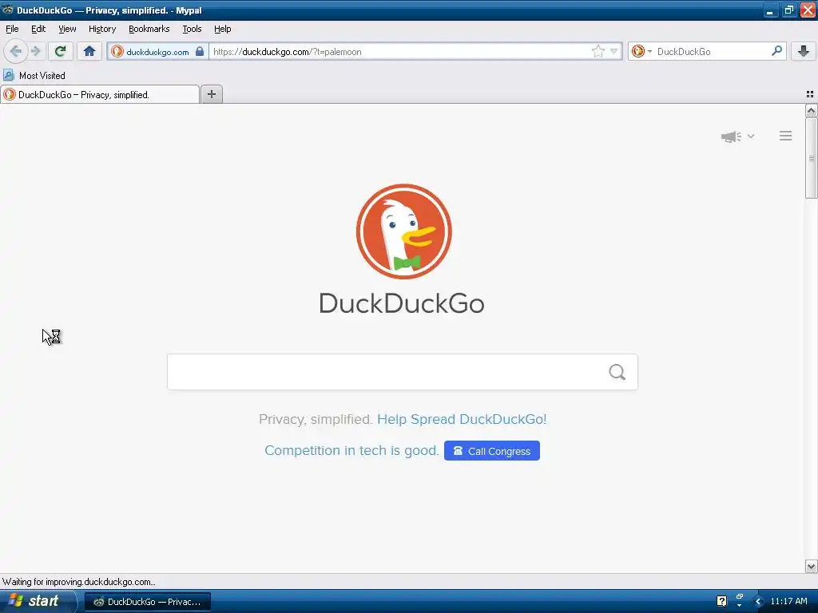Open the Tools menu
This screenshot has height=613, width=818.
pyautogui.click(x=192, y=30)
